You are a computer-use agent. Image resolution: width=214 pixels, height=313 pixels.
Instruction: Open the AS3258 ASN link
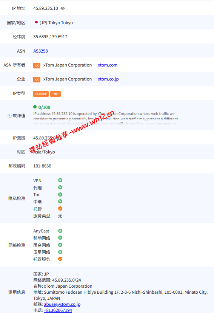(x=40, y=51)
